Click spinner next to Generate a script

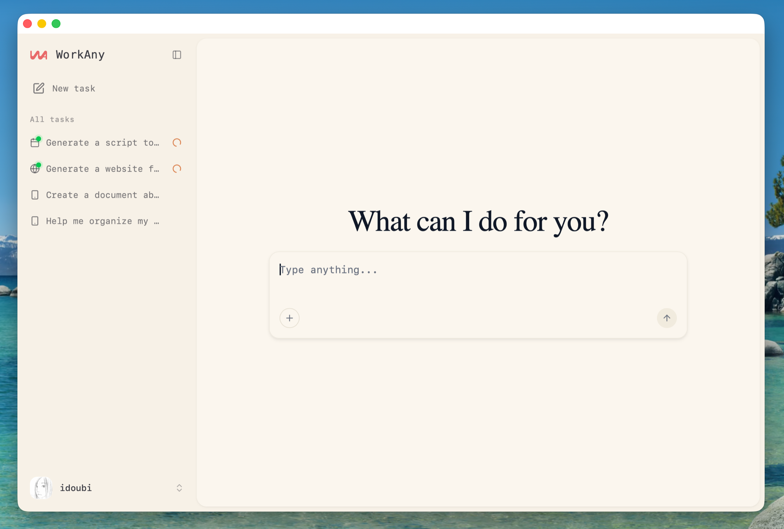177,143
